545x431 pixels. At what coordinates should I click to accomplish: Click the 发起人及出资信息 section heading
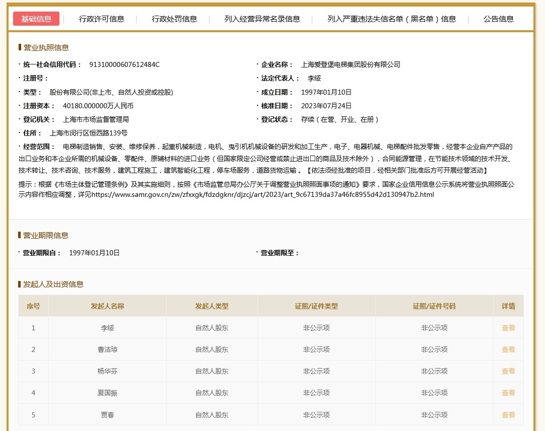tap(53, 284)
